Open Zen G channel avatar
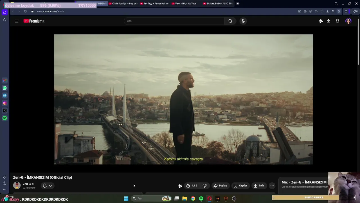This screenshot has width=360, height=203. 17,185
